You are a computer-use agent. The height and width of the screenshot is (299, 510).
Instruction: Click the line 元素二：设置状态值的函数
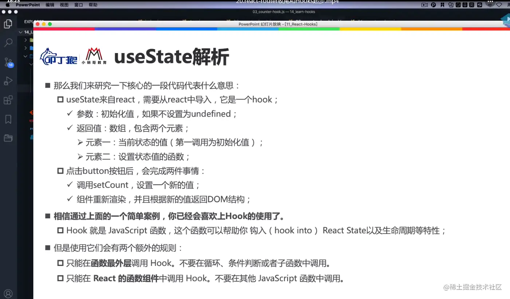click(138, 157)
